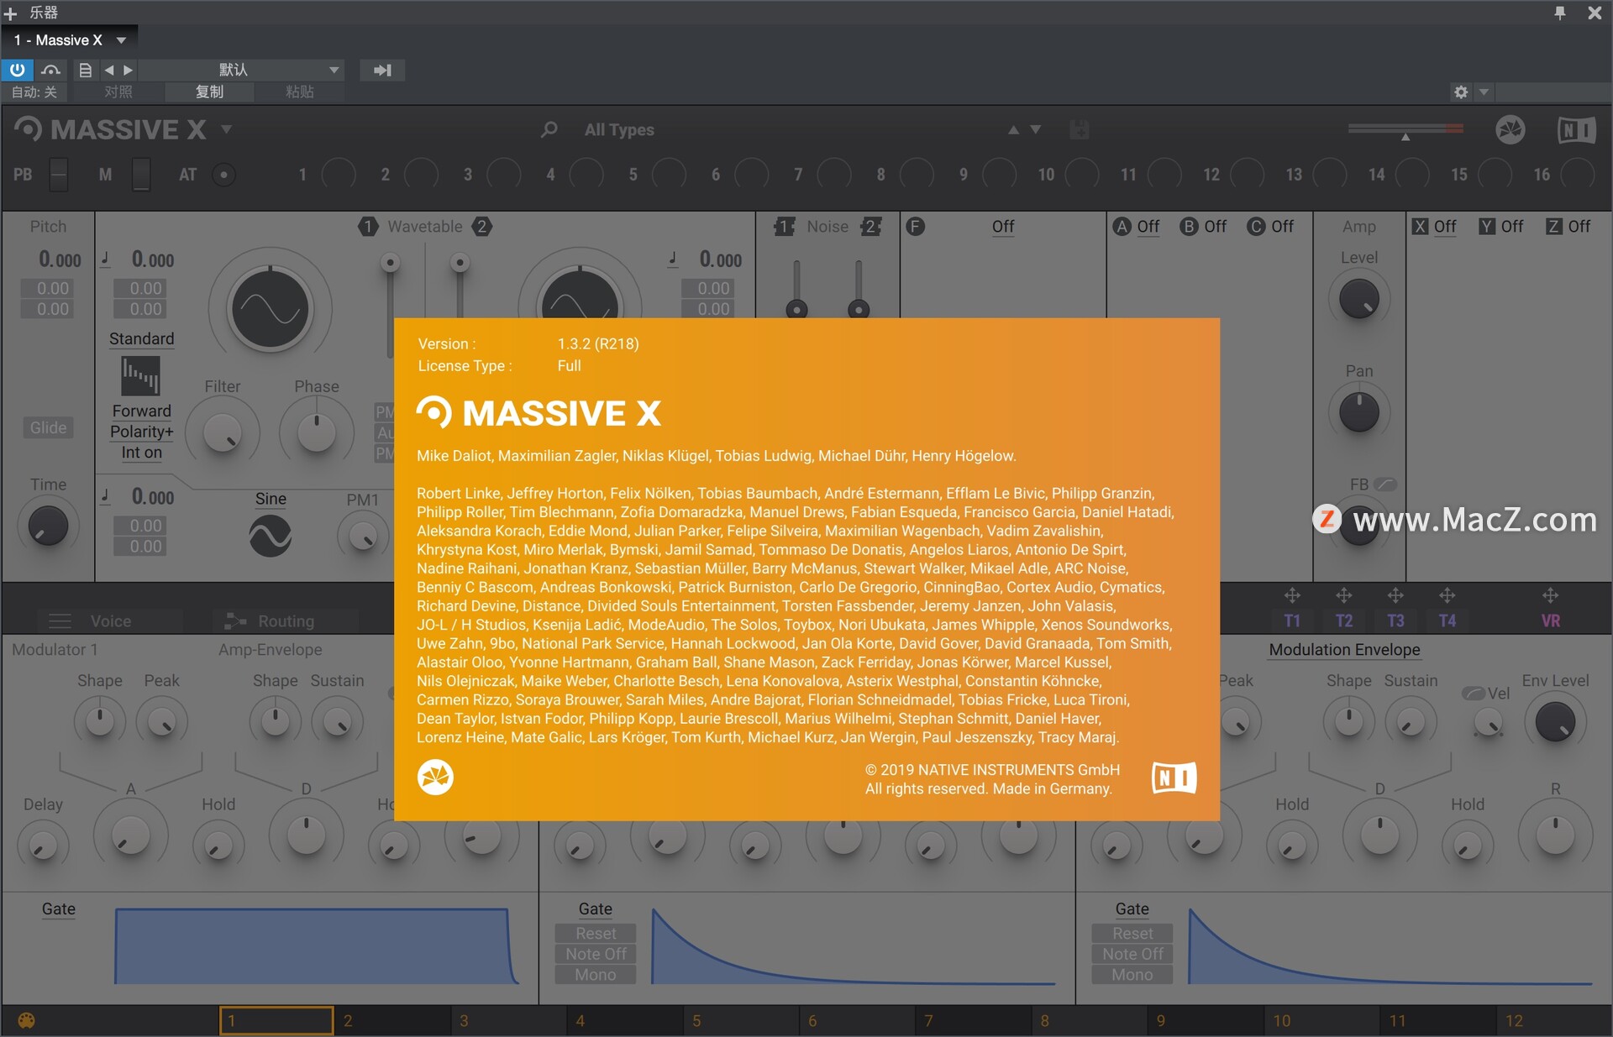Click the NI logo in header

coord(1576,130)
